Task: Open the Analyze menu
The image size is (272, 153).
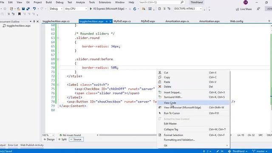Action: 80,2
